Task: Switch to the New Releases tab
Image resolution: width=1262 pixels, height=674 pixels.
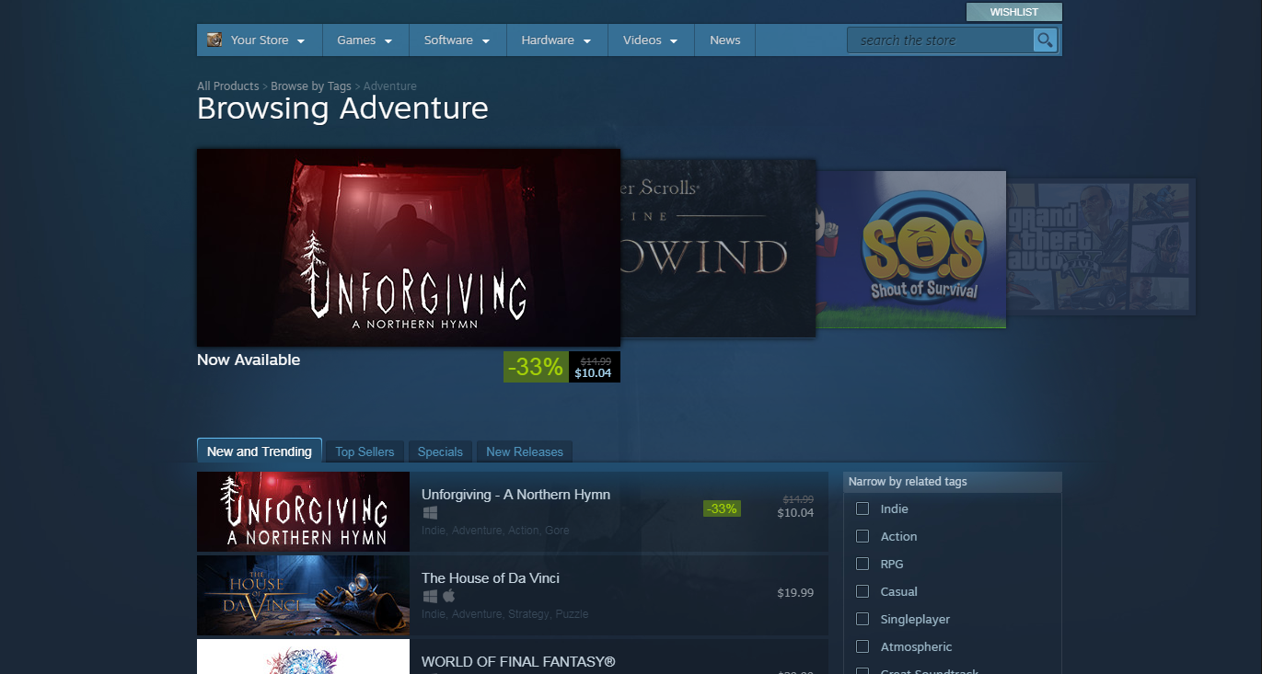Action: click(x=525, y=451)
